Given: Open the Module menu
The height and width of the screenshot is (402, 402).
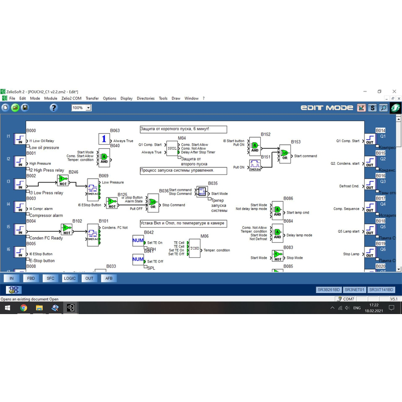Looking at the screenshot, I should 51,98.
